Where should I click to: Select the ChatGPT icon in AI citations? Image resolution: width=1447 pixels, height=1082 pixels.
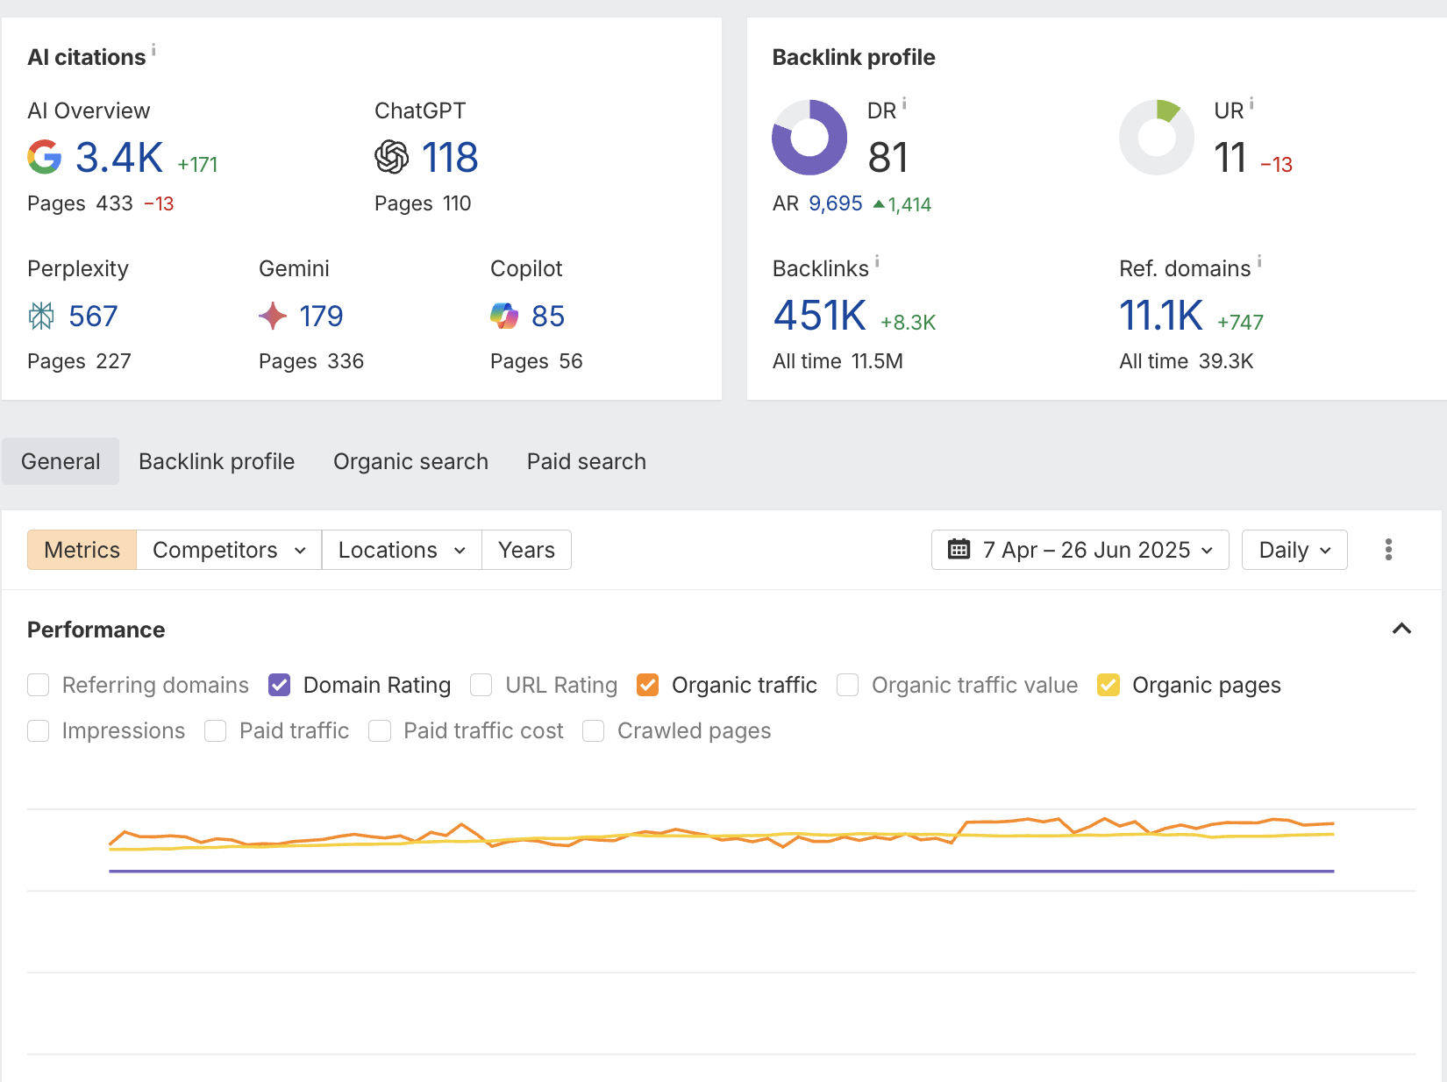(391, 157)
